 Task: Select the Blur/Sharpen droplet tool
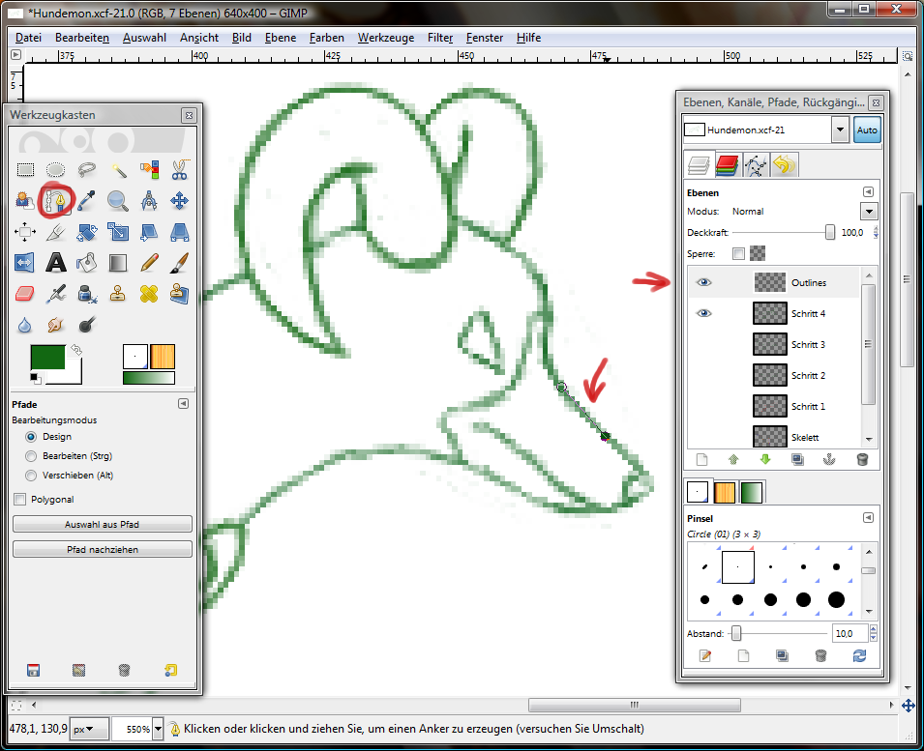25,325
